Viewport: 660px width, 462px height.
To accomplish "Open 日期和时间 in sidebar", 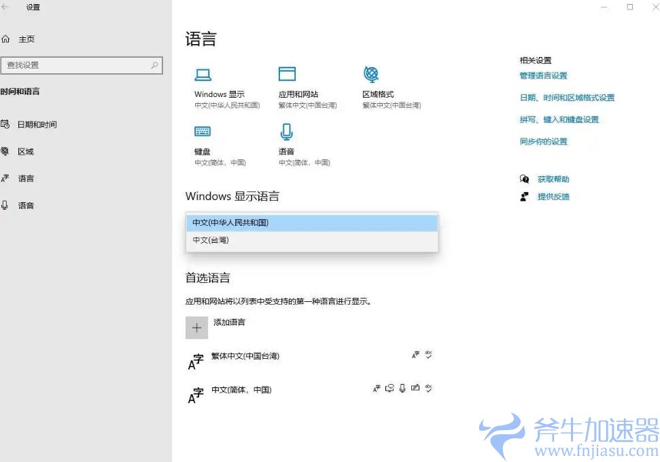I will click(x=37, y=124).
